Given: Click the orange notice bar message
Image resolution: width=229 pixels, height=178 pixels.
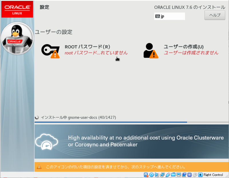Looking at the screenshot, I should 116,167.
